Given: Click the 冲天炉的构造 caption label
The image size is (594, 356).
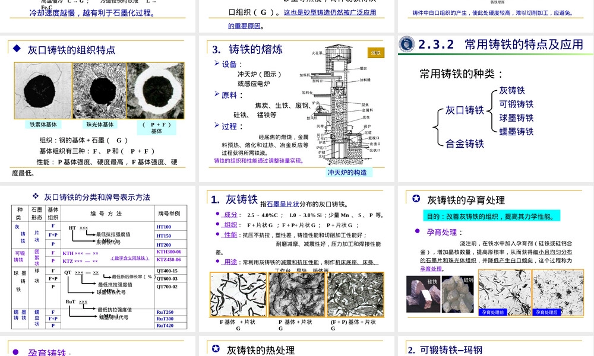Looking at the screenshot, I should coord(347,173).
